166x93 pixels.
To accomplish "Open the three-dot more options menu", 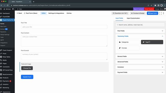I will pos(164,13).
